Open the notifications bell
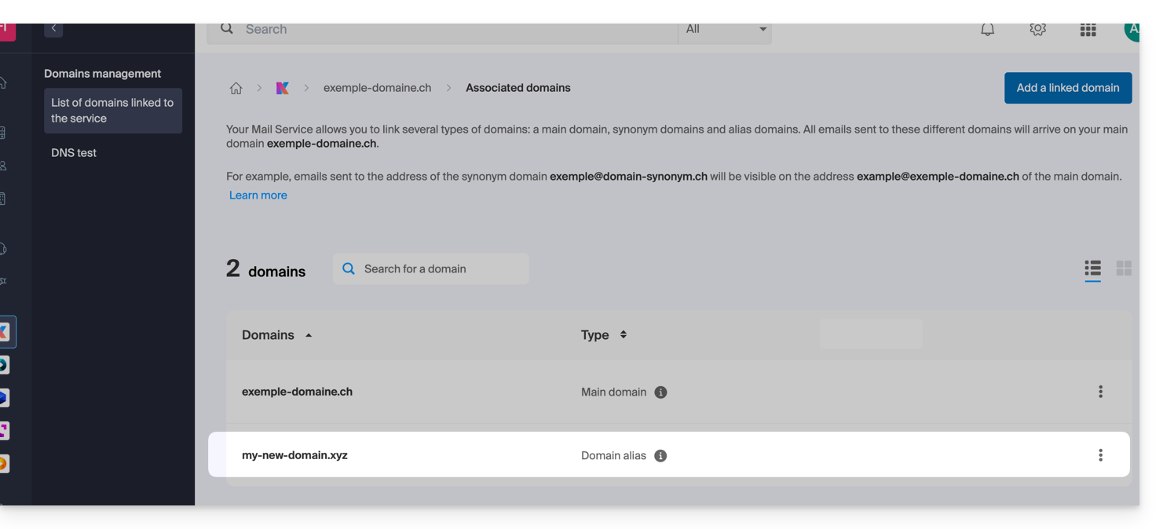 tap(987, 29)
